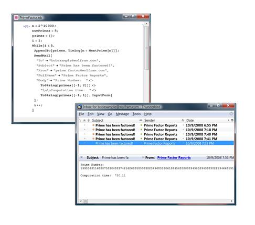This screenshot has height=225, width=255.
Task: Sort messages by the starred column icon
Action: coord(84,120)
